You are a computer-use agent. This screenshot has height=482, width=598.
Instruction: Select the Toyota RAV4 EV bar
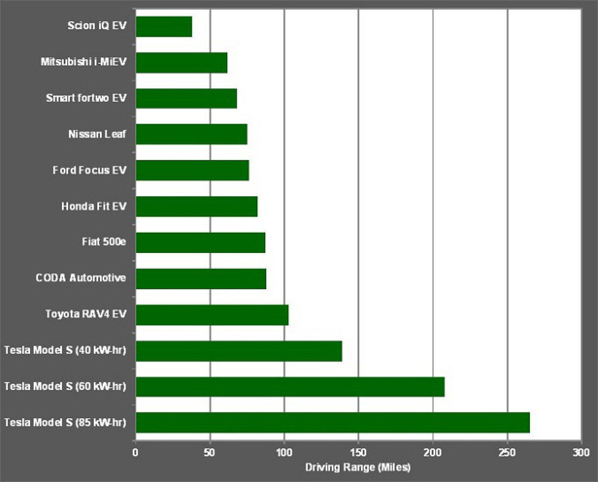[212, 315]
